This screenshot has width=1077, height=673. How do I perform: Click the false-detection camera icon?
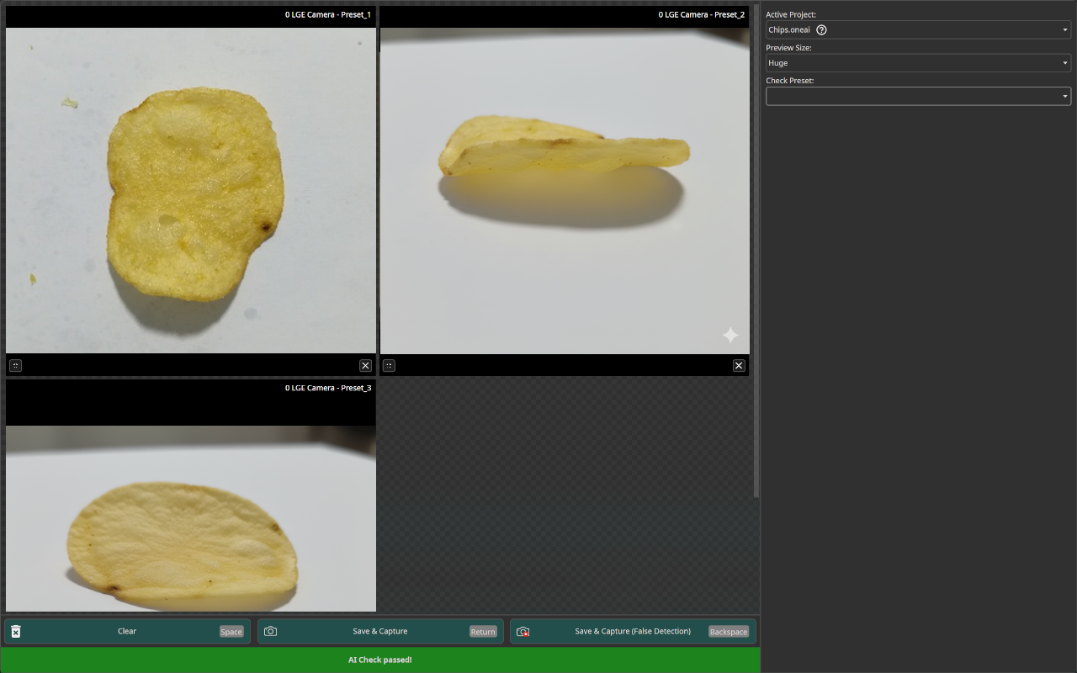523,631
